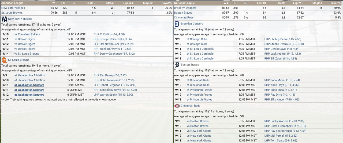Image resolution: width=343 pixels, height=143 pixels.
Task: Click the New York Yankees section heading
Action: [20, 19]
